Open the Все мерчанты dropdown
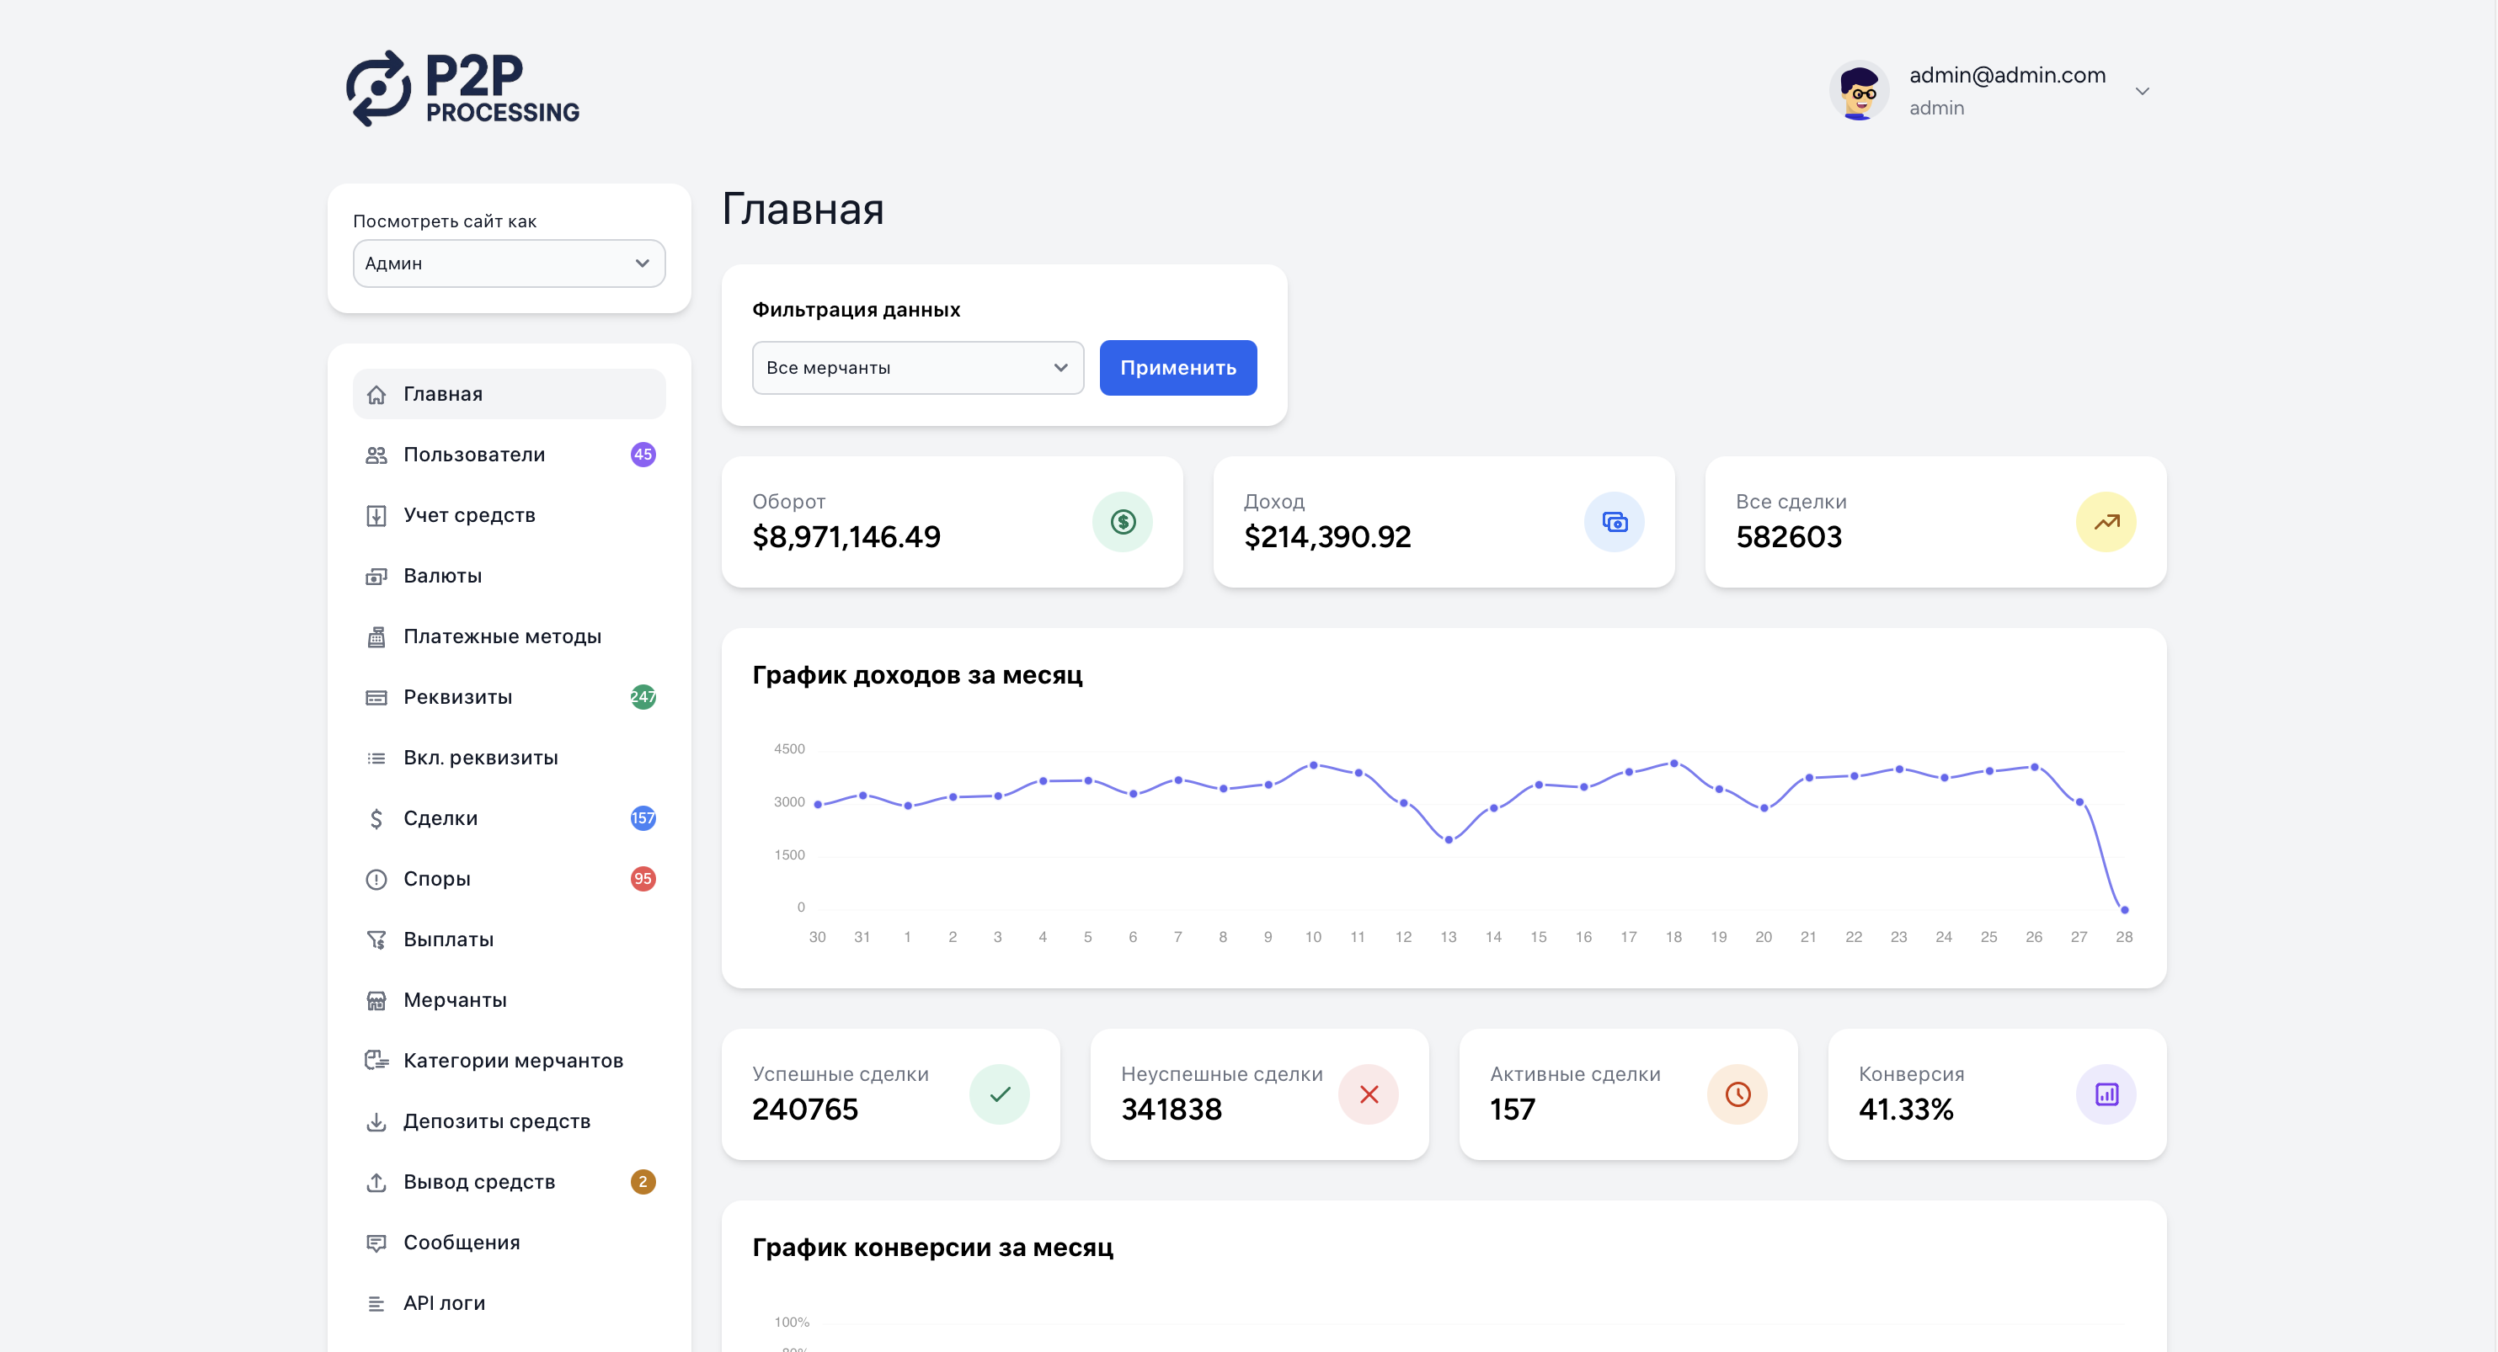The height and width of the screenshot is (1352, 2498). click(916, 367)
